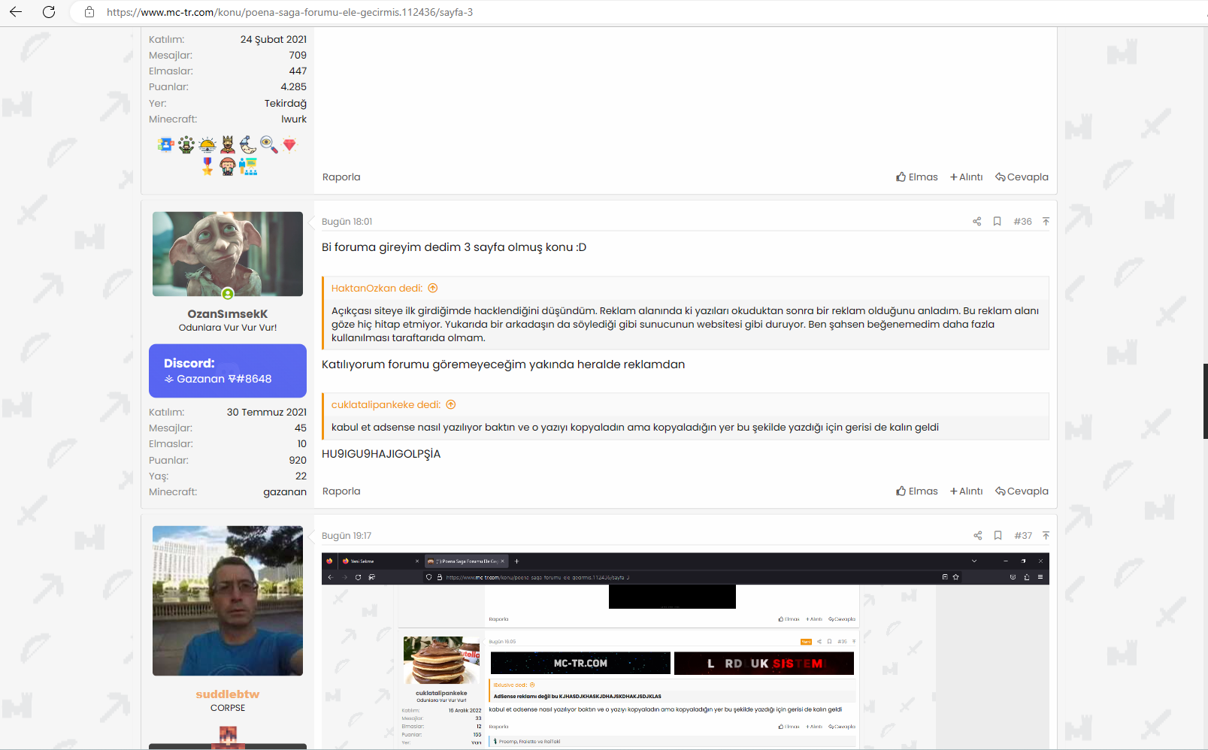Open HaktanOzkan dedi quote source
Image resolution: width=1208 pixels, height=750 pixels.
tap(377, 289)
